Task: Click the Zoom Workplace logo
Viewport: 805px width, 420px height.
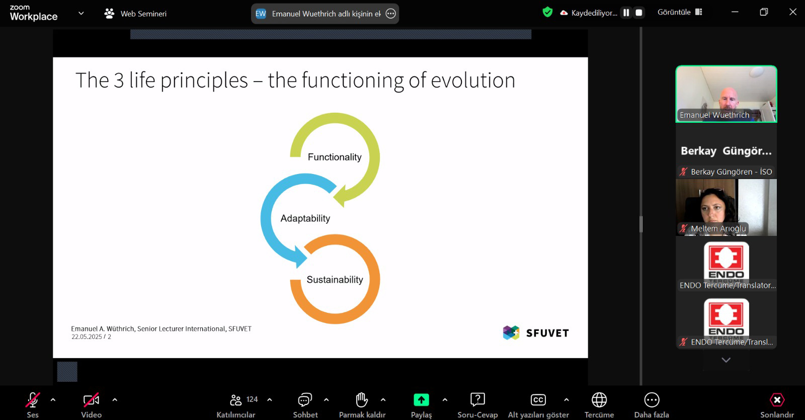Action: coord(33,13)
